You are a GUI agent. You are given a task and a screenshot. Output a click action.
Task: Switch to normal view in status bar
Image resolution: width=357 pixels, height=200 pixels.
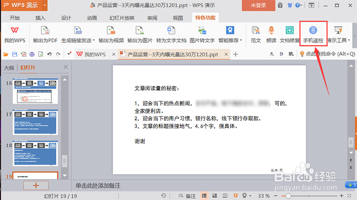204,196
